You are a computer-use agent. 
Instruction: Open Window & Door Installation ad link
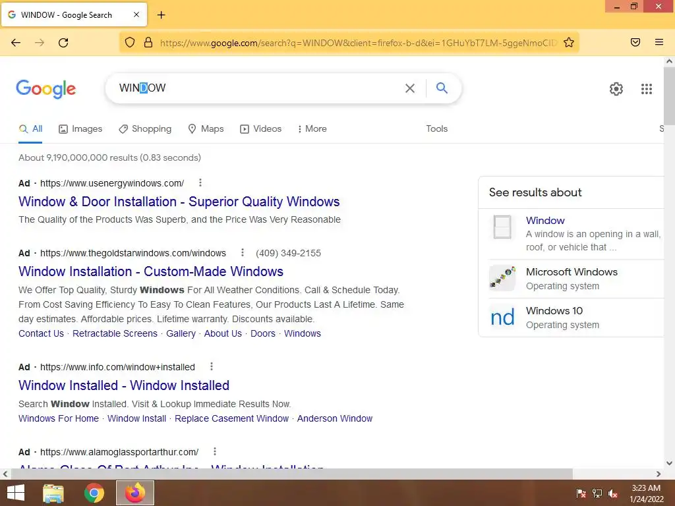tap(179, 202)
